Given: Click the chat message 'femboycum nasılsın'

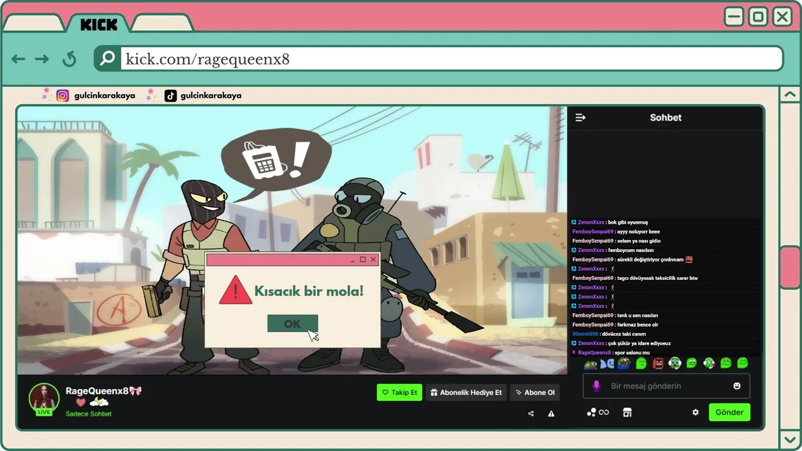Looking at the screenshot, I should (631, 251).
